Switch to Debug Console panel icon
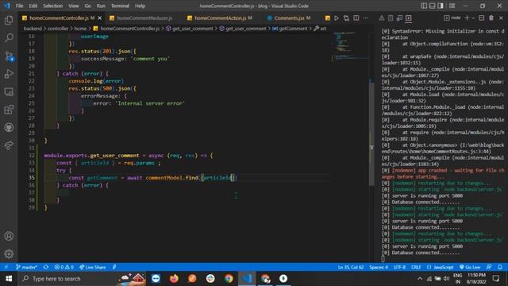 tap(399, 18)
